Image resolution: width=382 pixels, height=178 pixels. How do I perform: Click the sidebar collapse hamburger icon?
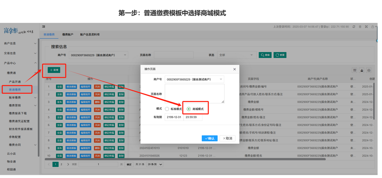click(x=44, y=27)
